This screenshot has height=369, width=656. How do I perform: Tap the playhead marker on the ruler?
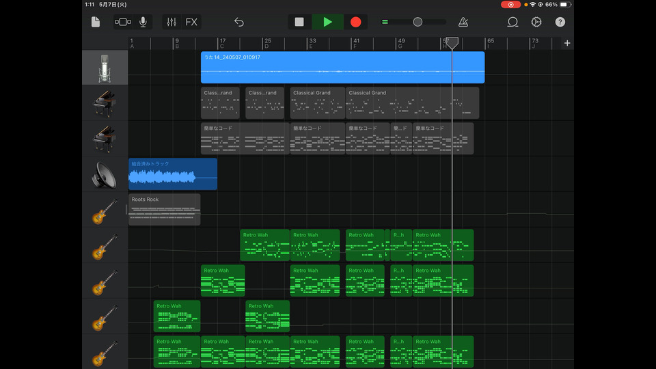tap(452, 42)
